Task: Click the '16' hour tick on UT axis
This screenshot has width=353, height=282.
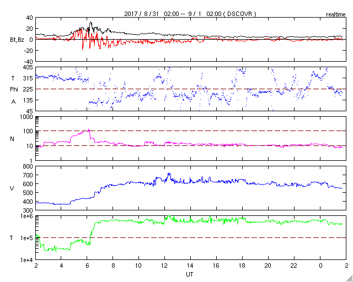Action: [x=217, y=265]
